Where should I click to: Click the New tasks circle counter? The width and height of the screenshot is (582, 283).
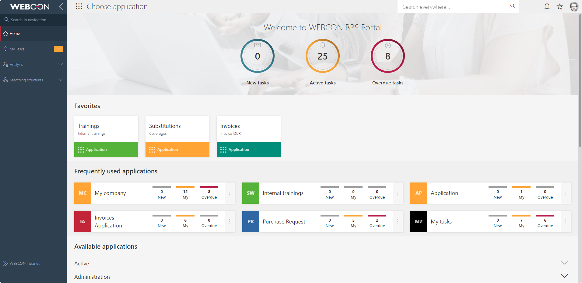click(258, 56)
